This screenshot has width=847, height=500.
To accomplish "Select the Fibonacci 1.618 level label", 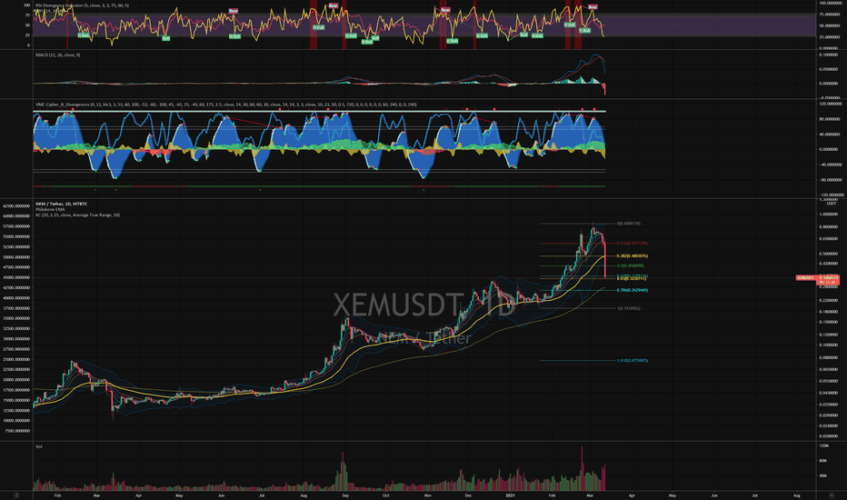I will 632,361.
